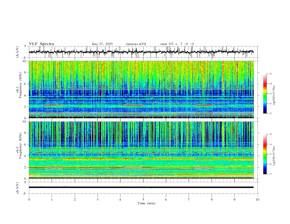Click the "-7" tick on lower color bar
Screen dimensions: 290x224
pyautogui.click(x=270, y=174)
